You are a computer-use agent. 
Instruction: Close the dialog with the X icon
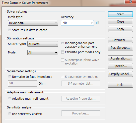pos(131,2)
